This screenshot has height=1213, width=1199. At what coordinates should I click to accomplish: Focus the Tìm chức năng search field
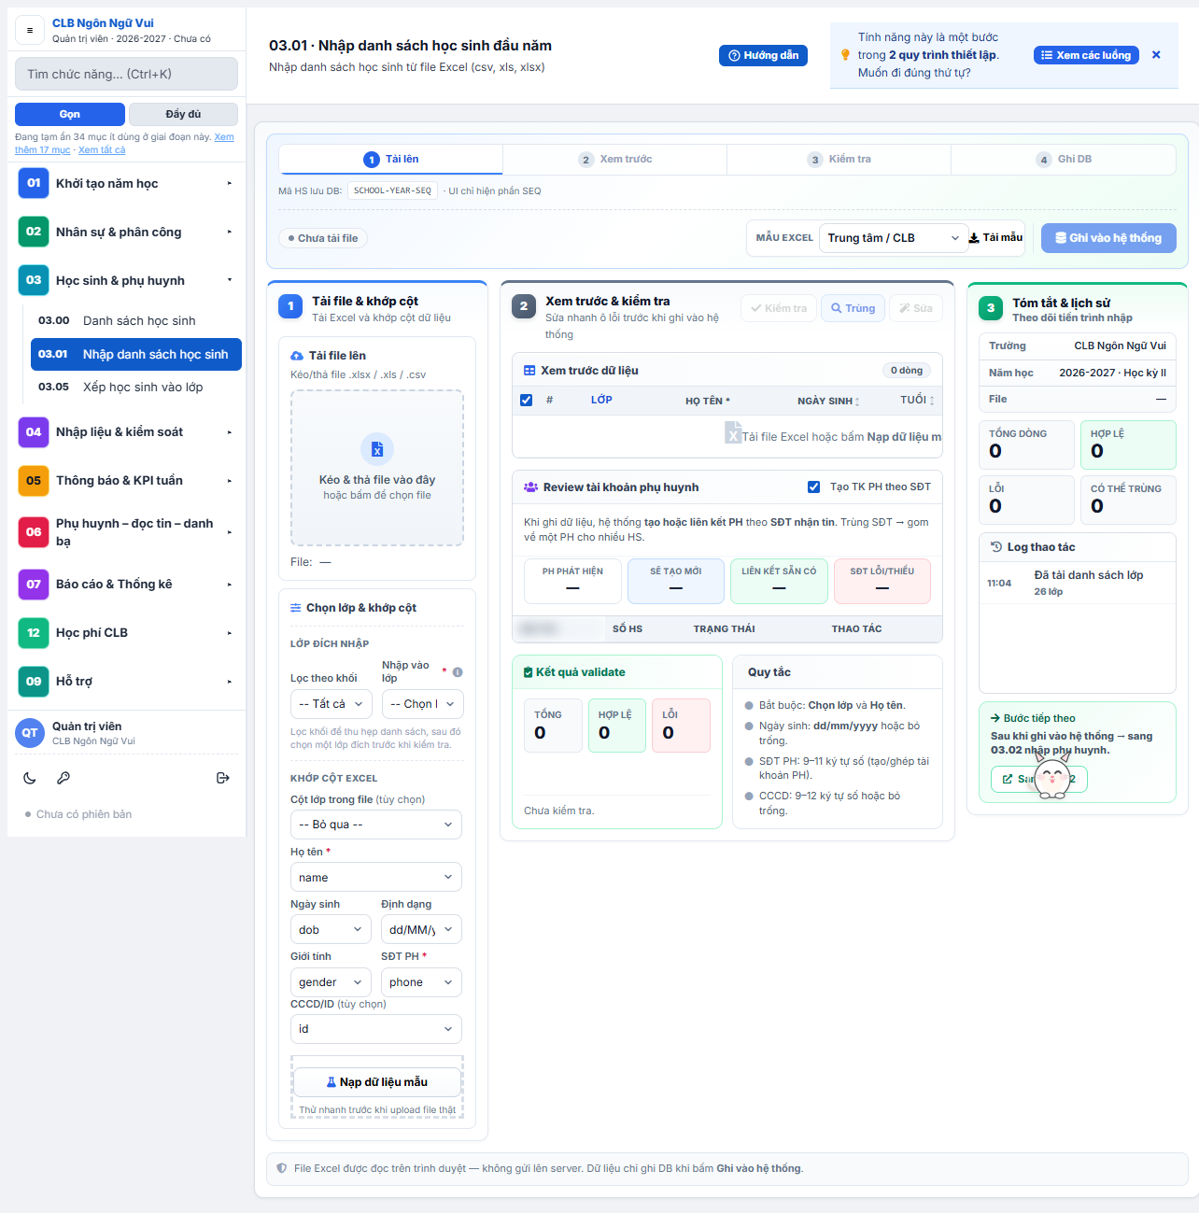point(126,74)
